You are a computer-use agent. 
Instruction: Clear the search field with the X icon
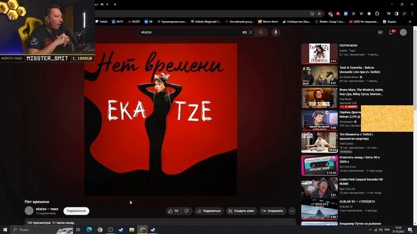point(251,32)
